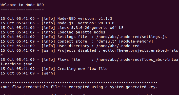Click the last [warn] tag with empty message
Screen dimensions: 179x95
[48, 73]
